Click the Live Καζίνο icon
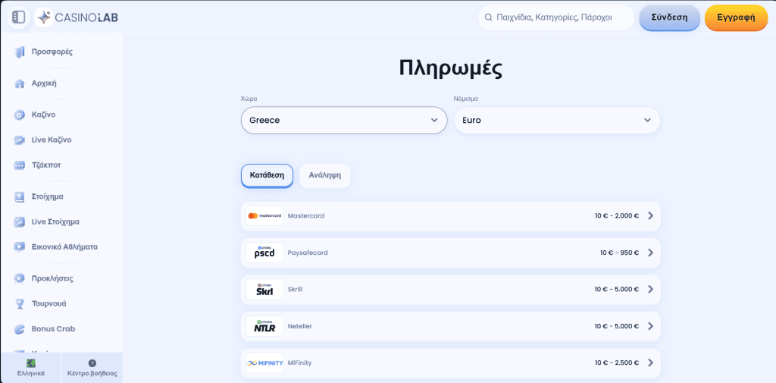776x383 pixels. click(19, 140)
